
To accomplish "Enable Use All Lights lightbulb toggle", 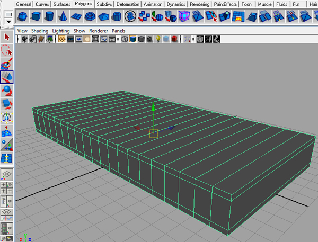I will pos(157,39).
